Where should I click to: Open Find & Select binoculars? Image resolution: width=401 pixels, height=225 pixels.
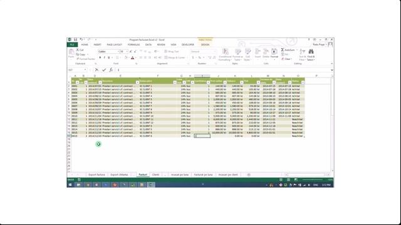311,55
